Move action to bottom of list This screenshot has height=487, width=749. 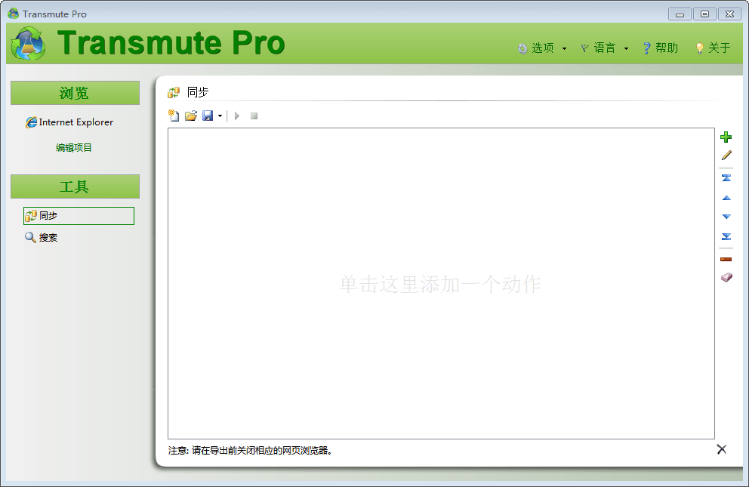726,237
